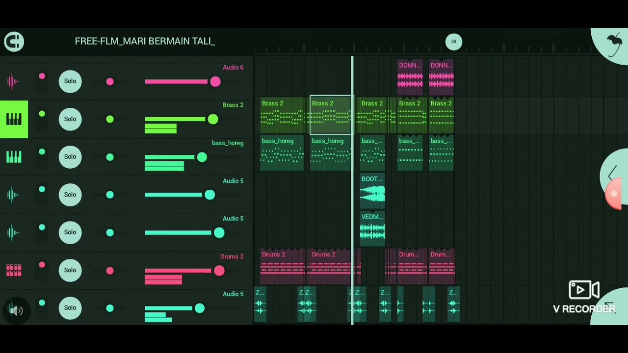Select the highlighted Brass 2 piano keys icon

coord(14,119)
